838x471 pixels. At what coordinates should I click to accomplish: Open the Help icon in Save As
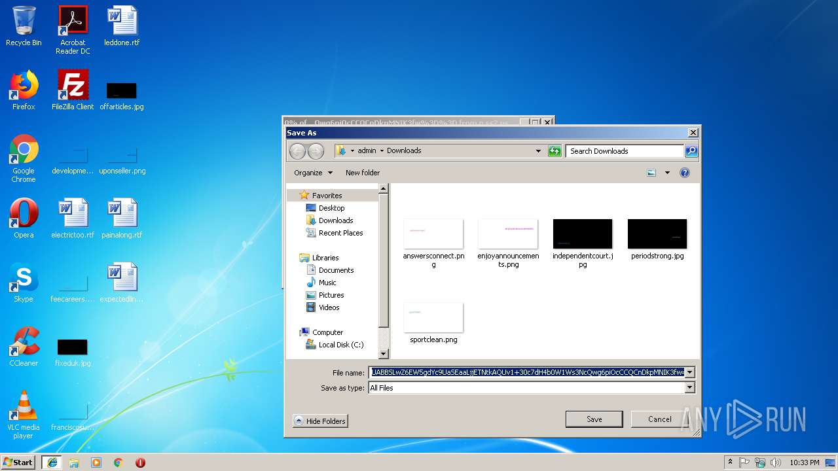click(685, 173)
